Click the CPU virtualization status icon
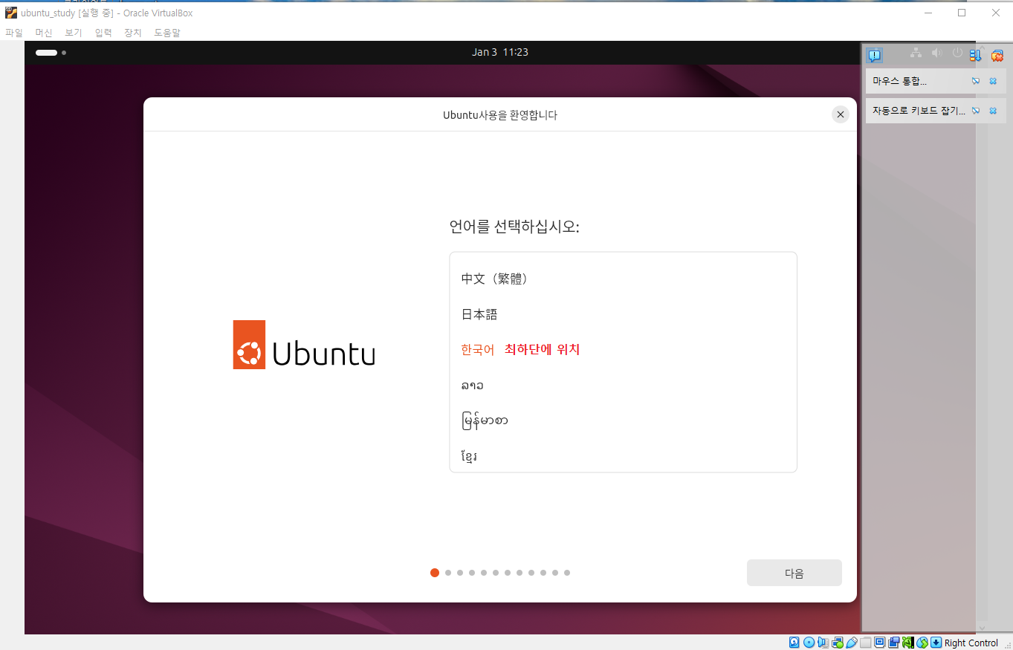The width and height of the screenshot is (1013, 650). [x=907, y=643]
